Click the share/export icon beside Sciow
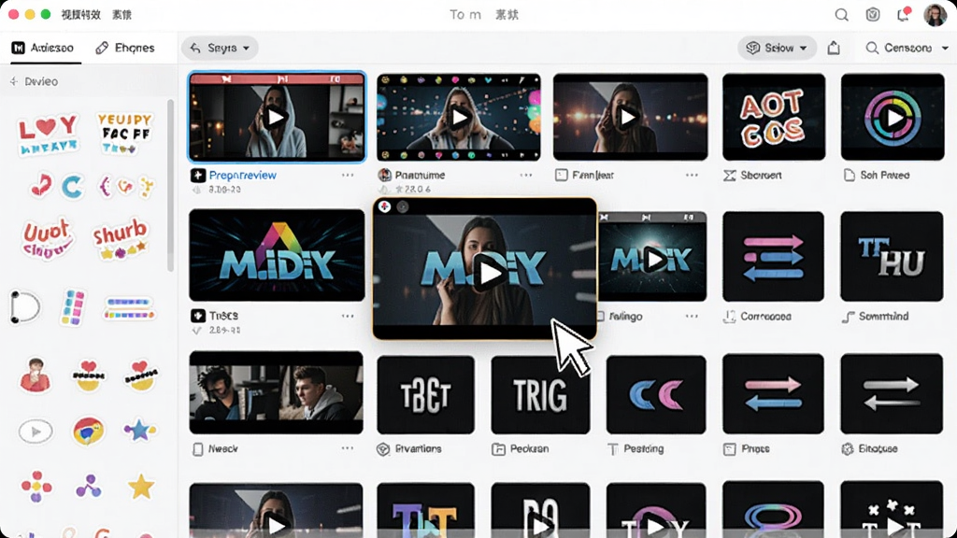The width and height of the screenshot is (957, 538). pyautogui.click(x=834, y=48)
